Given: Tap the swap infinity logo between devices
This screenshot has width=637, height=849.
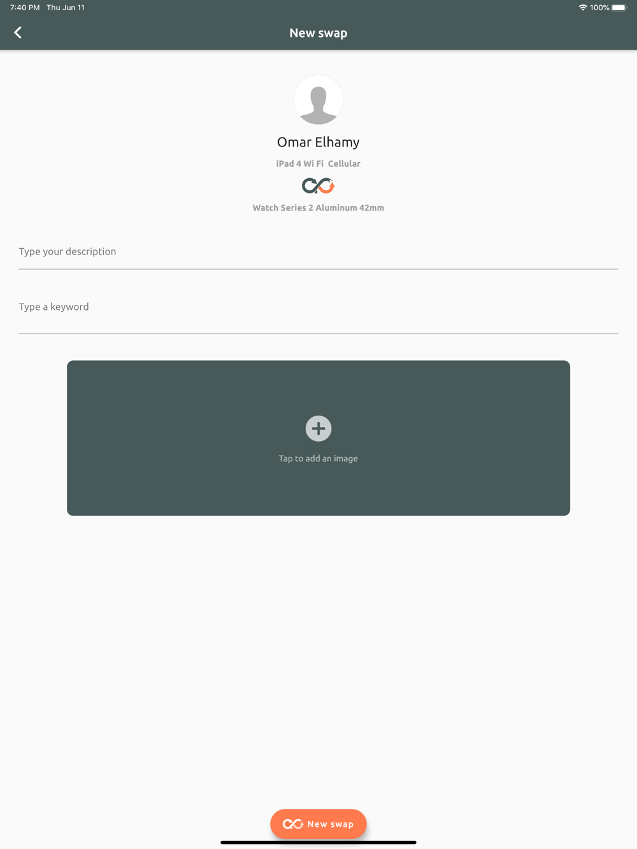Looking at the screenshot, I should coord(318,186).
